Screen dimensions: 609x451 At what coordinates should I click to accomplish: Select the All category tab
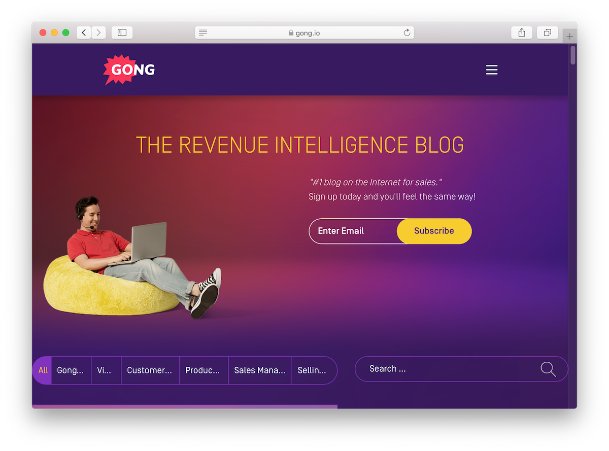coord(43,370)
